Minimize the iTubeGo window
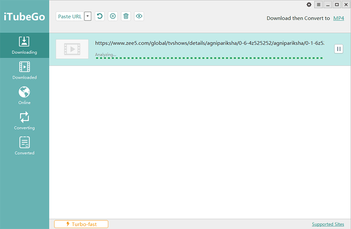This screenshot has height=229, width=351. click(x=328, y=4)
